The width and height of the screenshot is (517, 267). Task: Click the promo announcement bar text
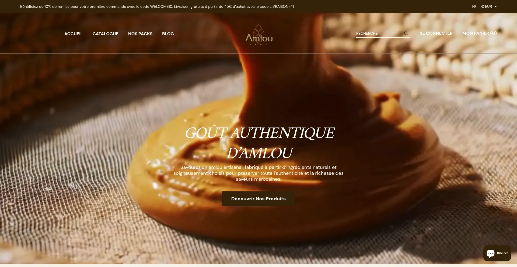[157, 6]
